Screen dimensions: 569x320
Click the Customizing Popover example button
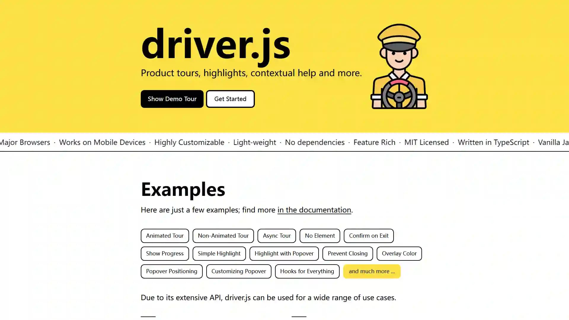pos(238,271)
